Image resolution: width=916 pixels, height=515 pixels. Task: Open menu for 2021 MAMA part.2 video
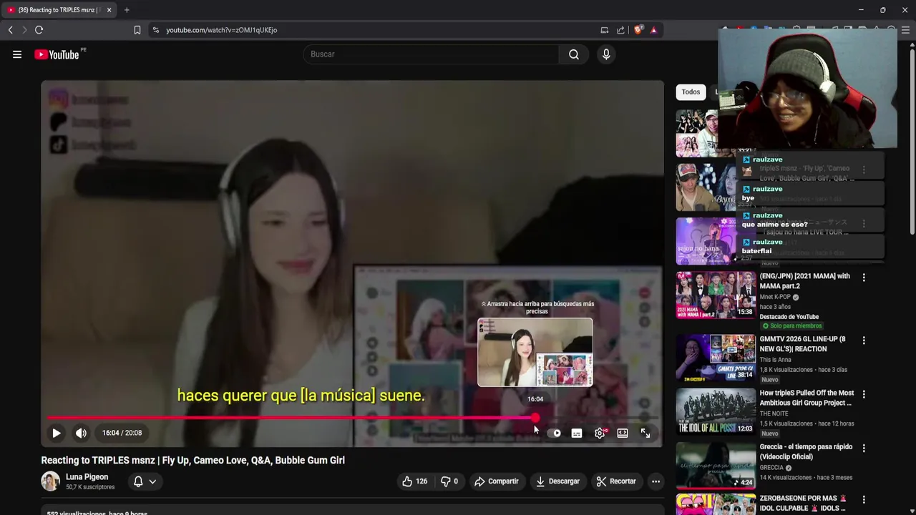point(864,277)
